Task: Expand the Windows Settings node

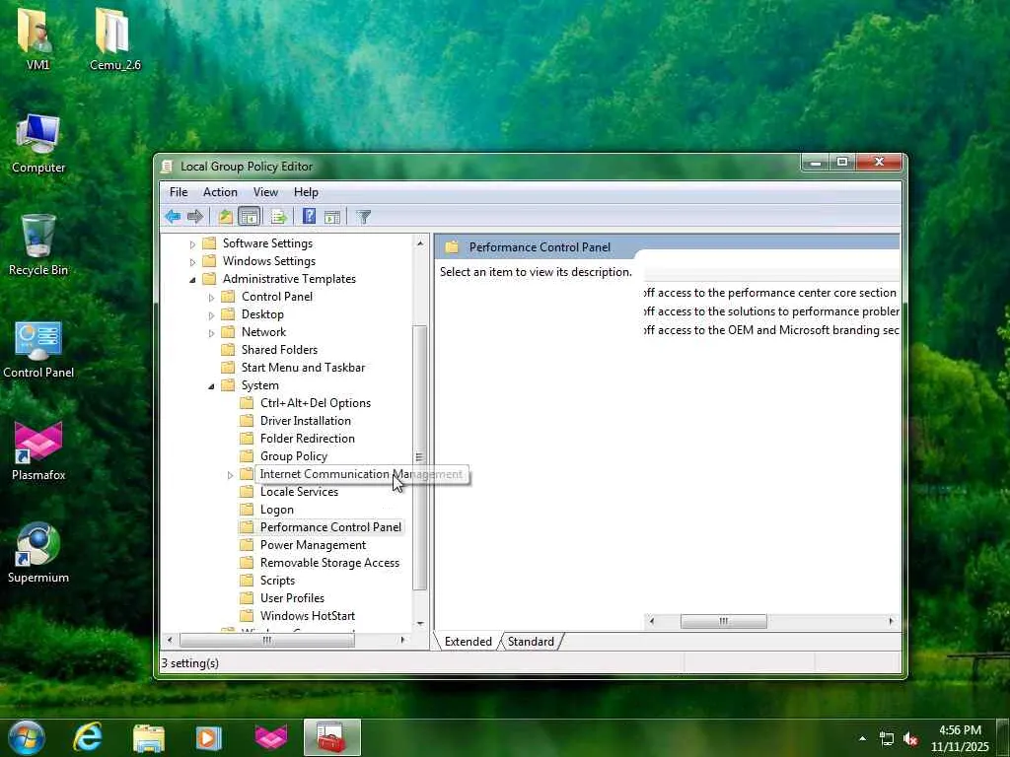Action: 192,262
